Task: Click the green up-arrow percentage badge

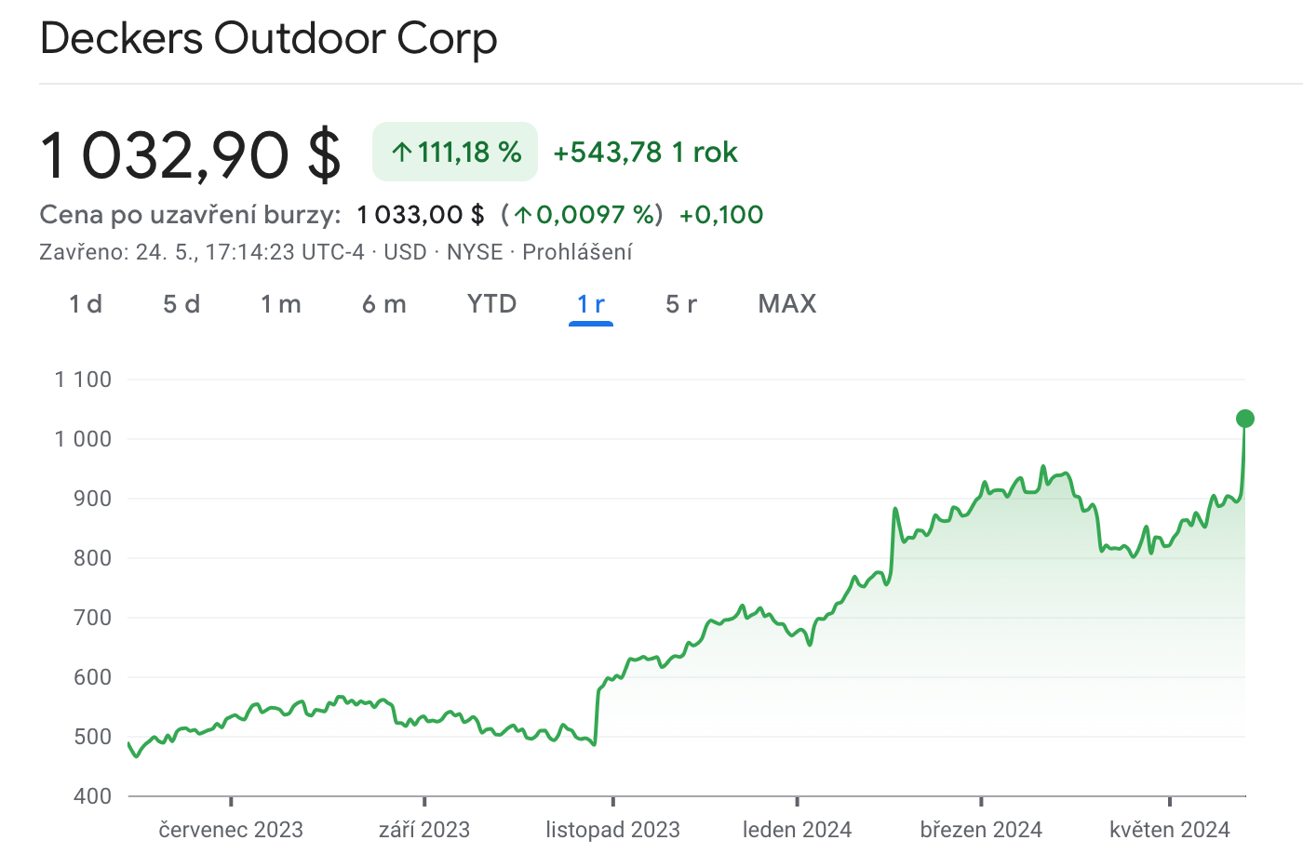Action: 455,152
